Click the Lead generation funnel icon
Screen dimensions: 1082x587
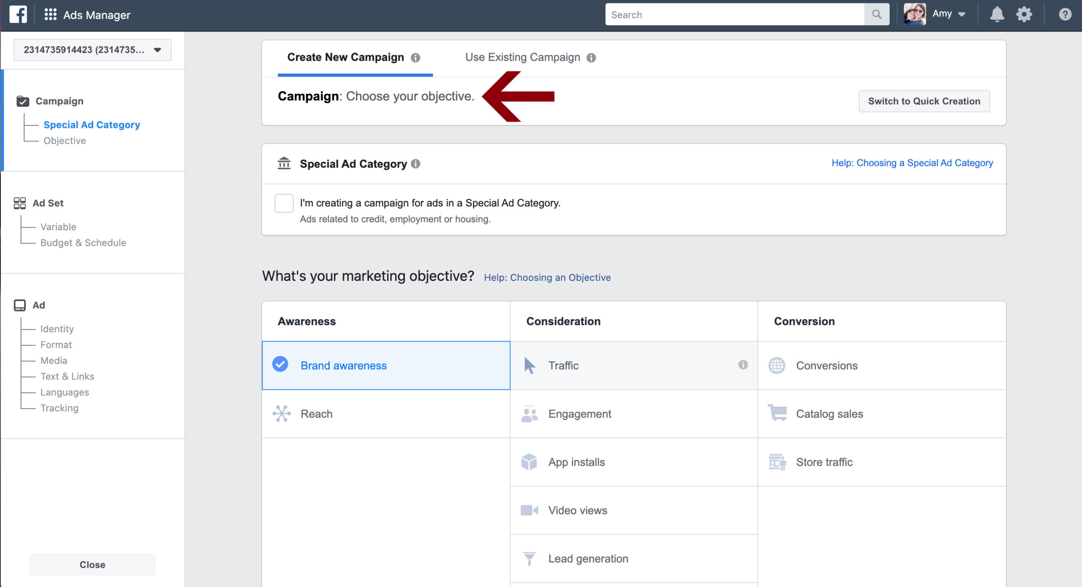click(x=529, y=559)
